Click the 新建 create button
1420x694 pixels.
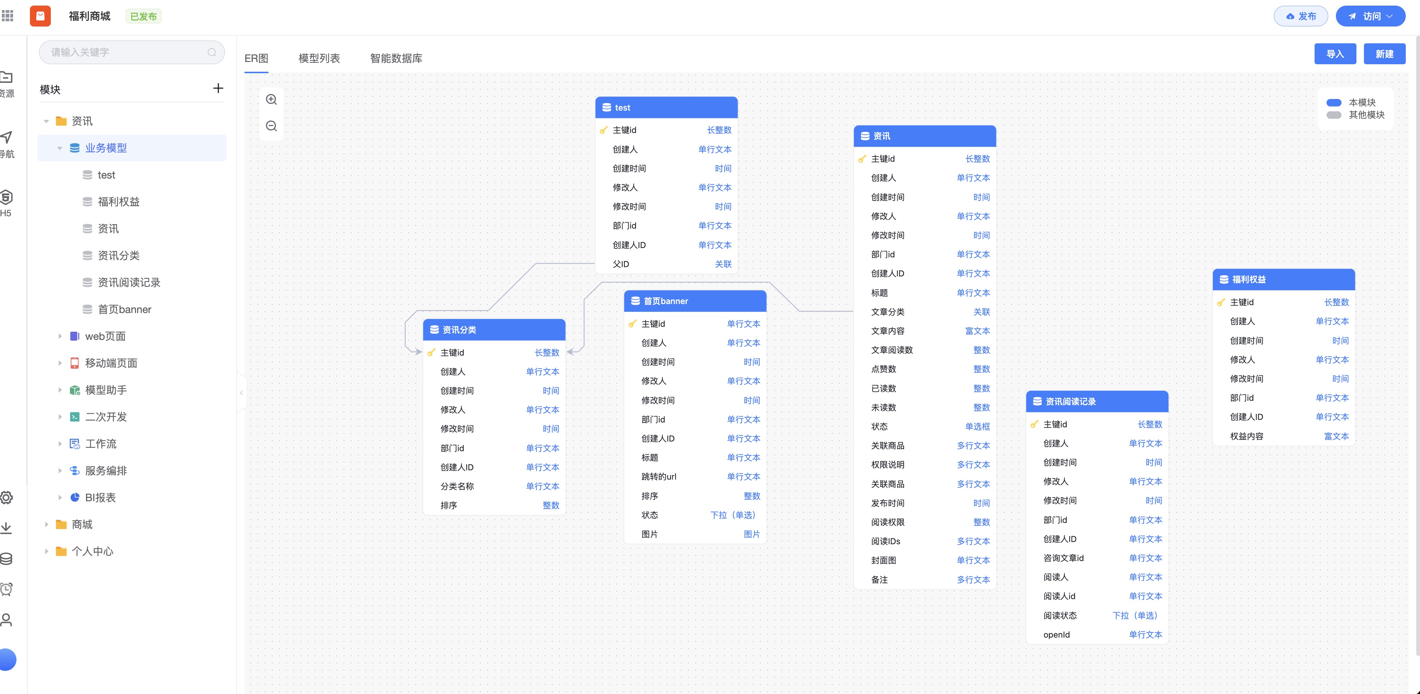(x=1384, y=54)
